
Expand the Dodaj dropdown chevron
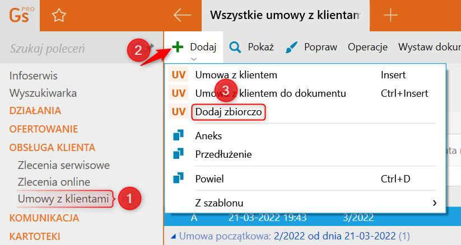(194, 58)
